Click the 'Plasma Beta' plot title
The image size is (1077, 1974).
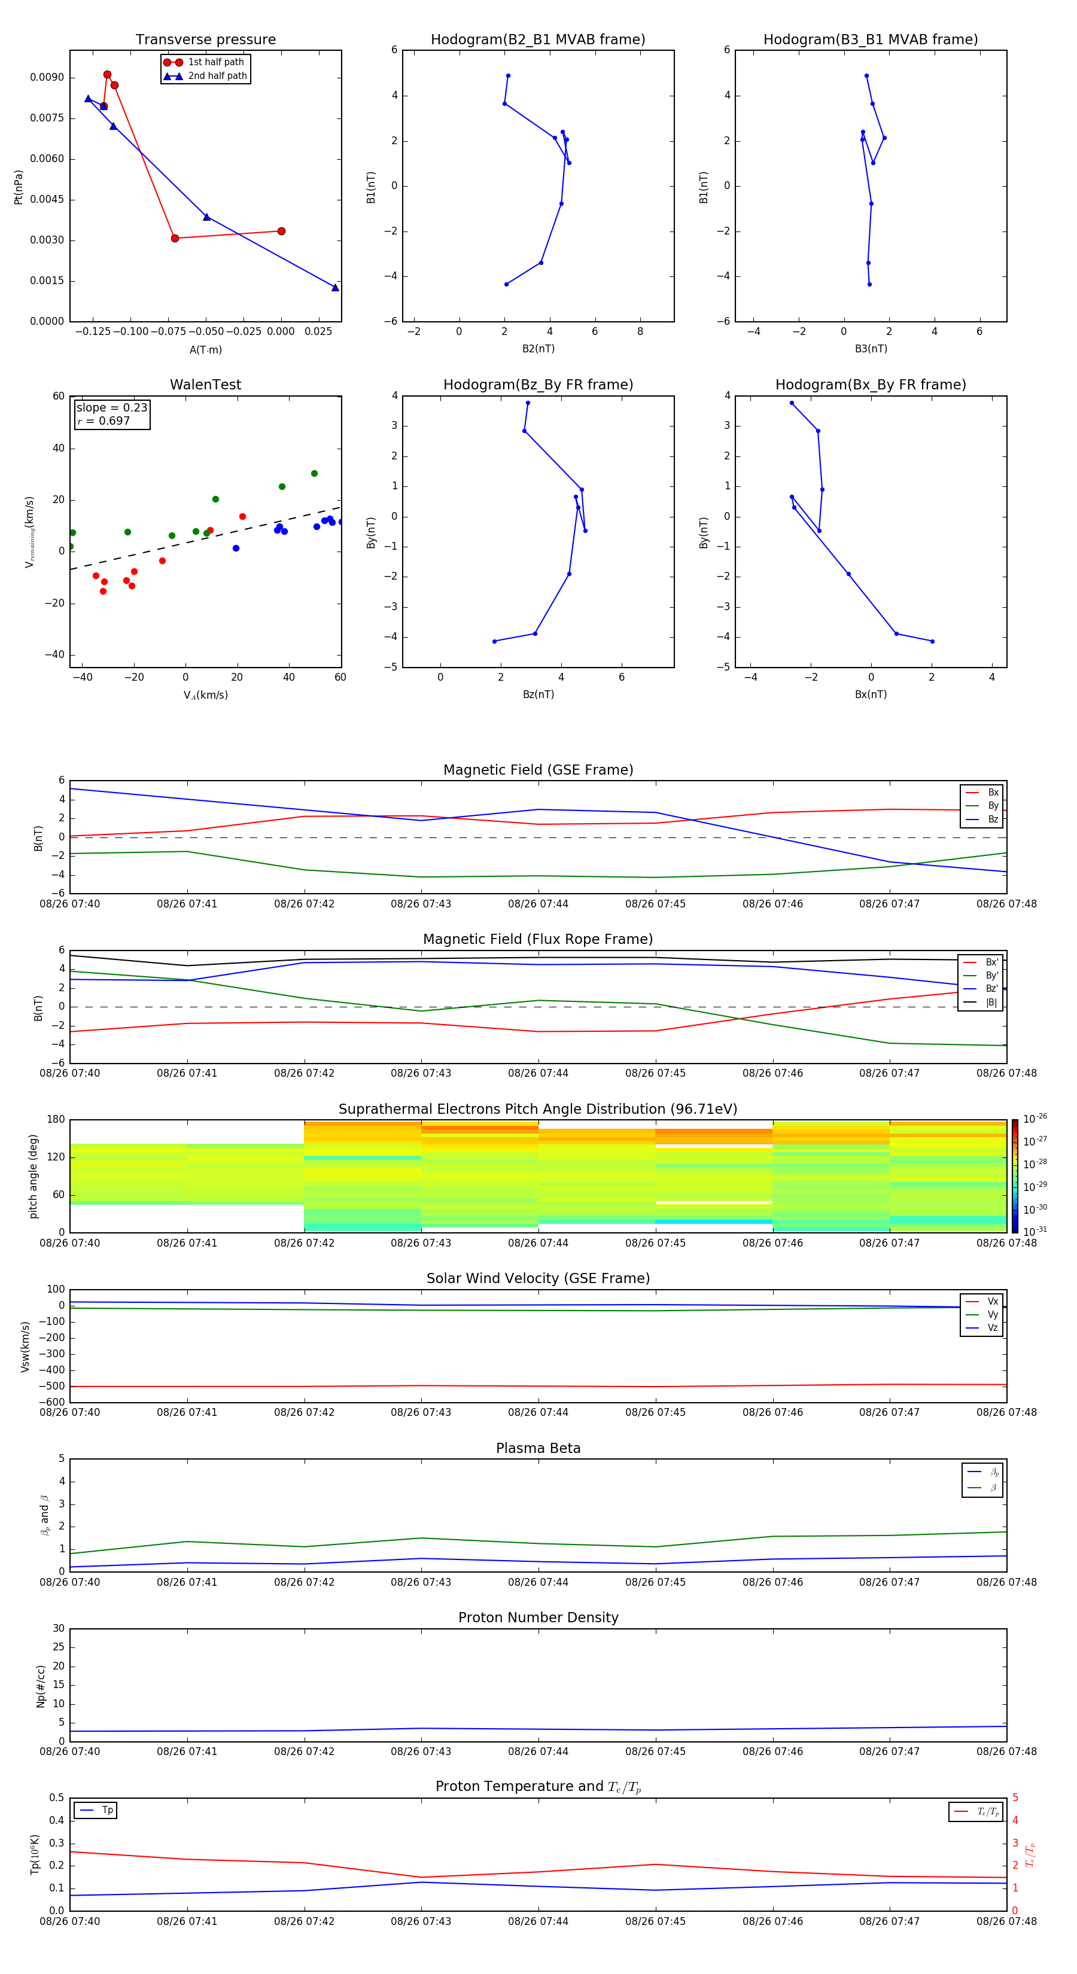pyautogui.click(x=538, y=1448)
